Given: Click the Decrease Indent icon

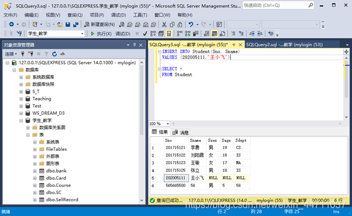Looking at the screenshot, I should (252, 34).
